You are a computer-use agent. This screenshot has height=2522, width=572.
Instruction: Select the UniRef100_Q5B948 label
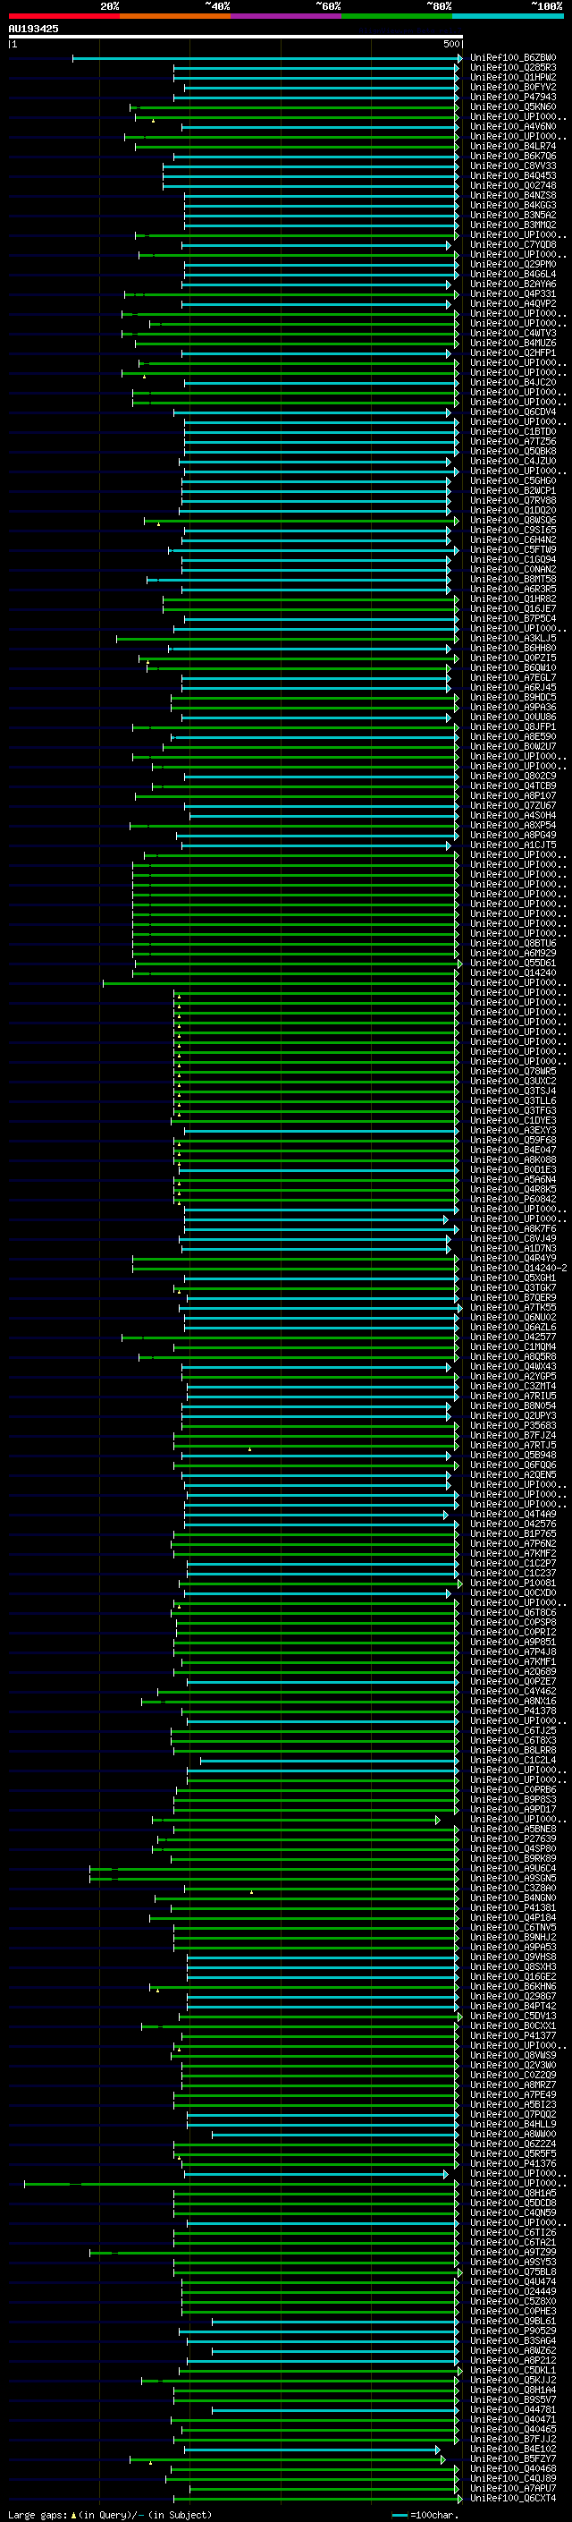tap(513, 1455)
